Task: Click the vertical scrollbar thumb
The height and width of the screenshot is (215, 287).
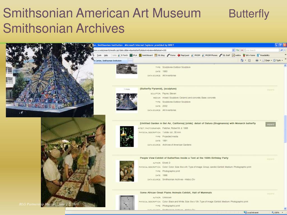Action: pyautogui.click(x=285, y=129)
